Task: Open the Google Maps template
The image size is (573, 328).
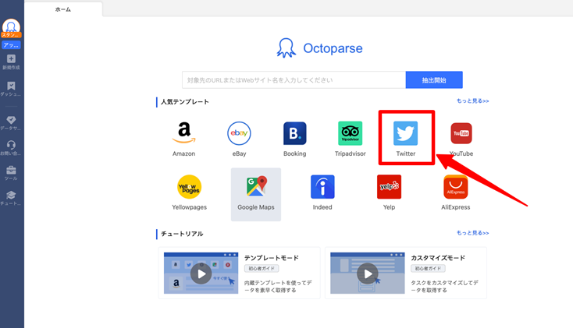Action: pos(256,194)
